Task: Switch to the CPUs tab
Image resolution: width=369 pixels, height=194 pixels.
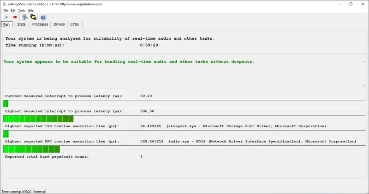Action: tap(75, 24)
